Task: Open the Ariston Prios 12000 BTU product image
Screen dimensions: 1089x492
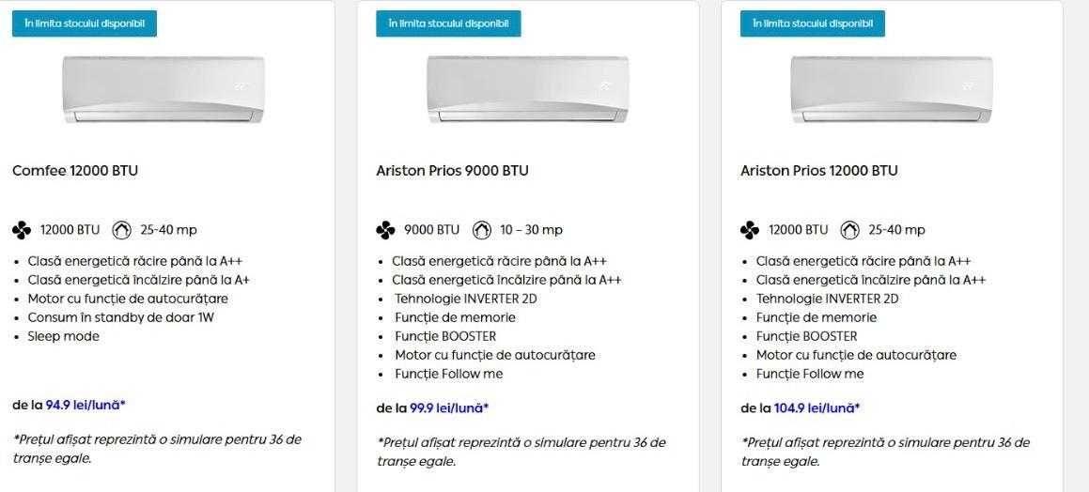Action: click(892, 89)
